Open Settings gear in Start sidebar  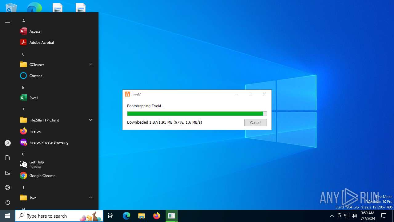8,187
